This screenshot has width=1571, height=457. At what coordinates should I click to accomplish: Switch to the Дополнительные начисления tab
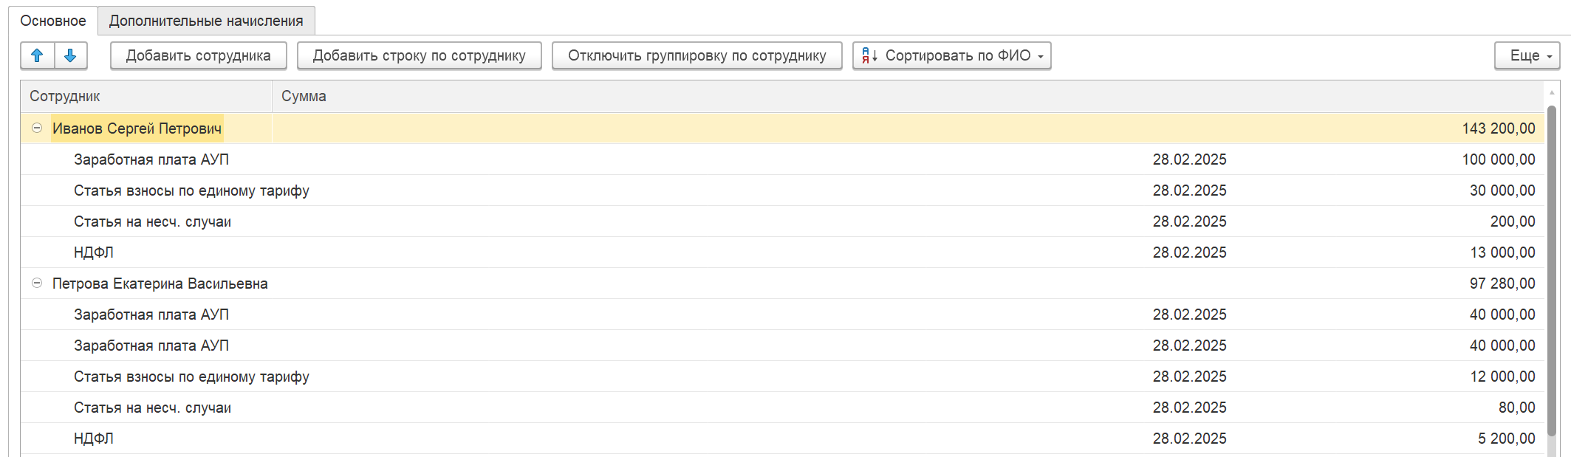pos(206,21)
